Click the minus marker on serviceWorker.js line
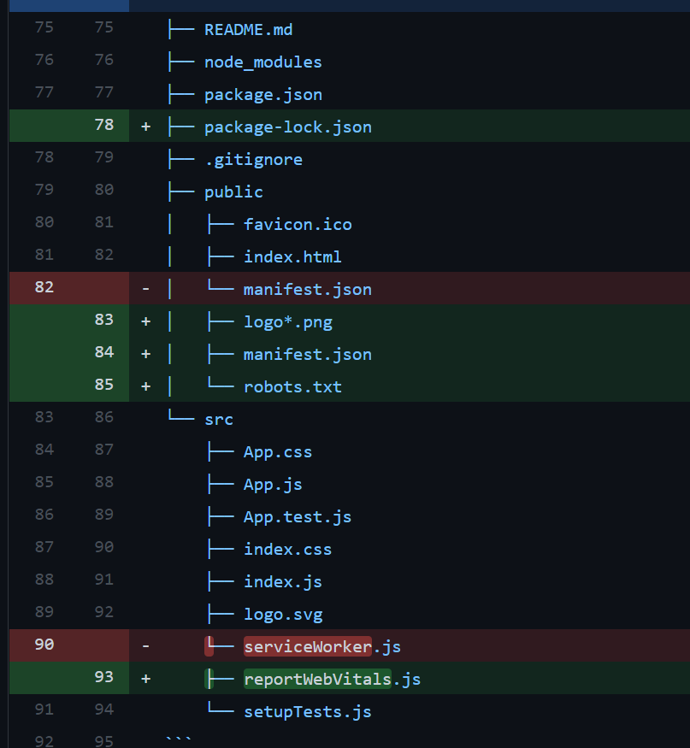The image size is (690, 748). click(x=146, y=646)
